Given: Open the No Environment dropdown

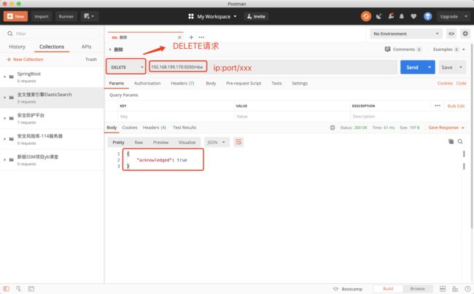Looking at the screenshot, I should click(406, 33).
